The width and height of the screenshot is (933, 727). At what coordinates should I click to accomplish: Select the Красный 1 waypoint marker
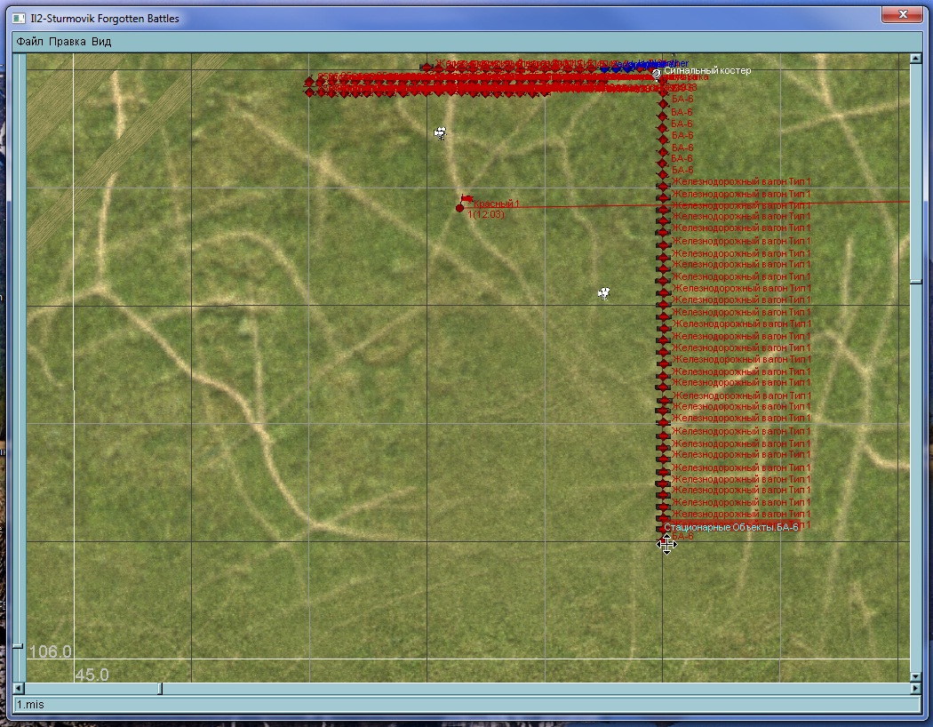(x=459, y=208)
